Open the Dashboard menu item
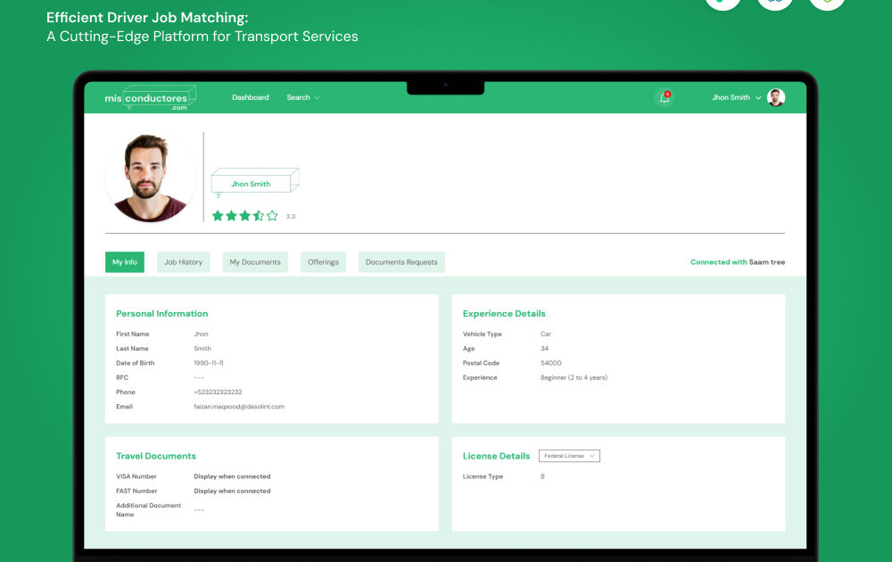 (x=251, y=97)
